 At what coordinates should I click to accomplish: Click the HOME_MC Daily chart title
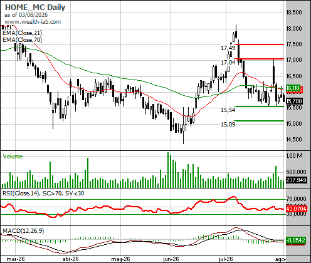(35, 8)
